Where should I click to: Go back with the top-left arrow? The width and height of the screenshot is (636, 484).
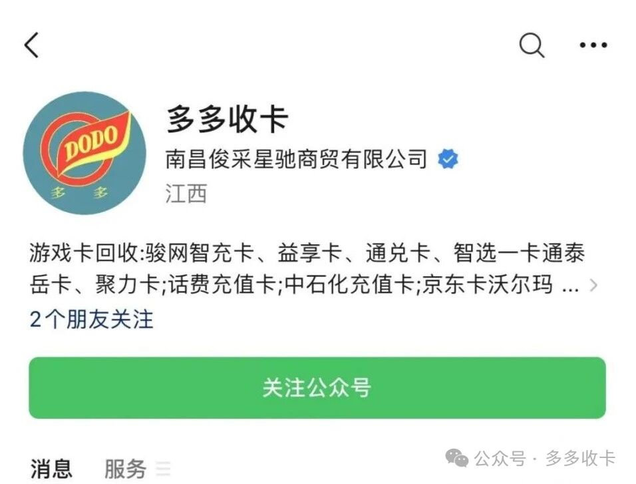click(32, 45)
